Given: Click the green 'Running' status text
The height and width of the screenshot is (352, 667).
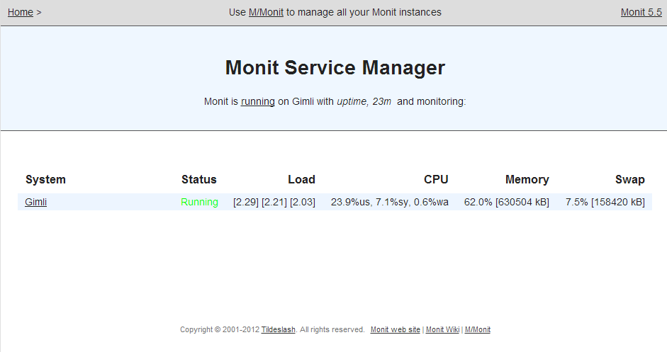Looking at the screenshot, I should click(199, 202).
